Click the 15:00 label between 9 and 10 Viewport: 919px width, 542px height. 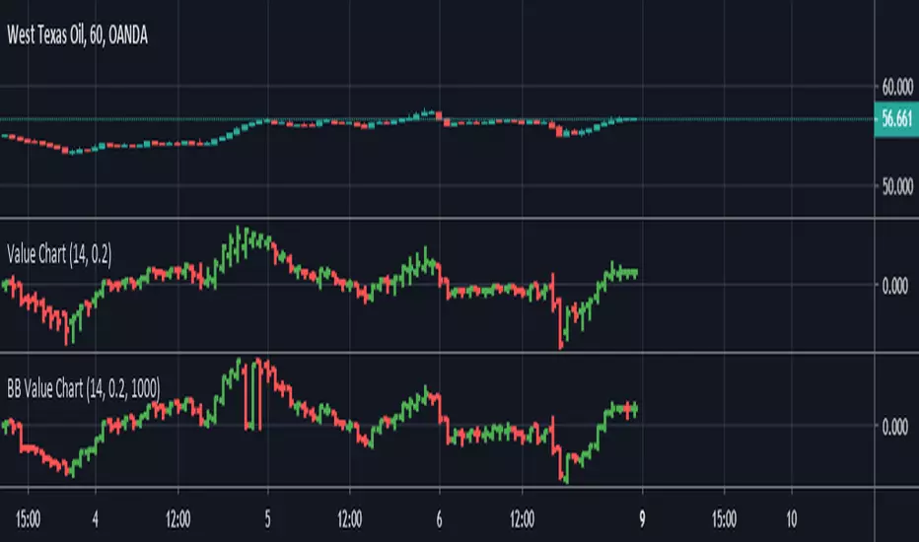(724, 519)
